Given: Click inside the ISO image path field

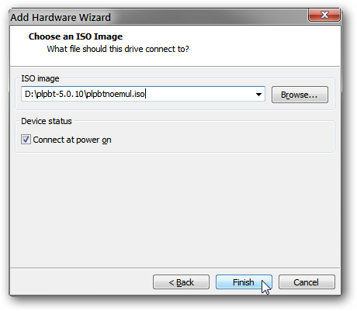Looking at the screenshot, I should 143,94.
